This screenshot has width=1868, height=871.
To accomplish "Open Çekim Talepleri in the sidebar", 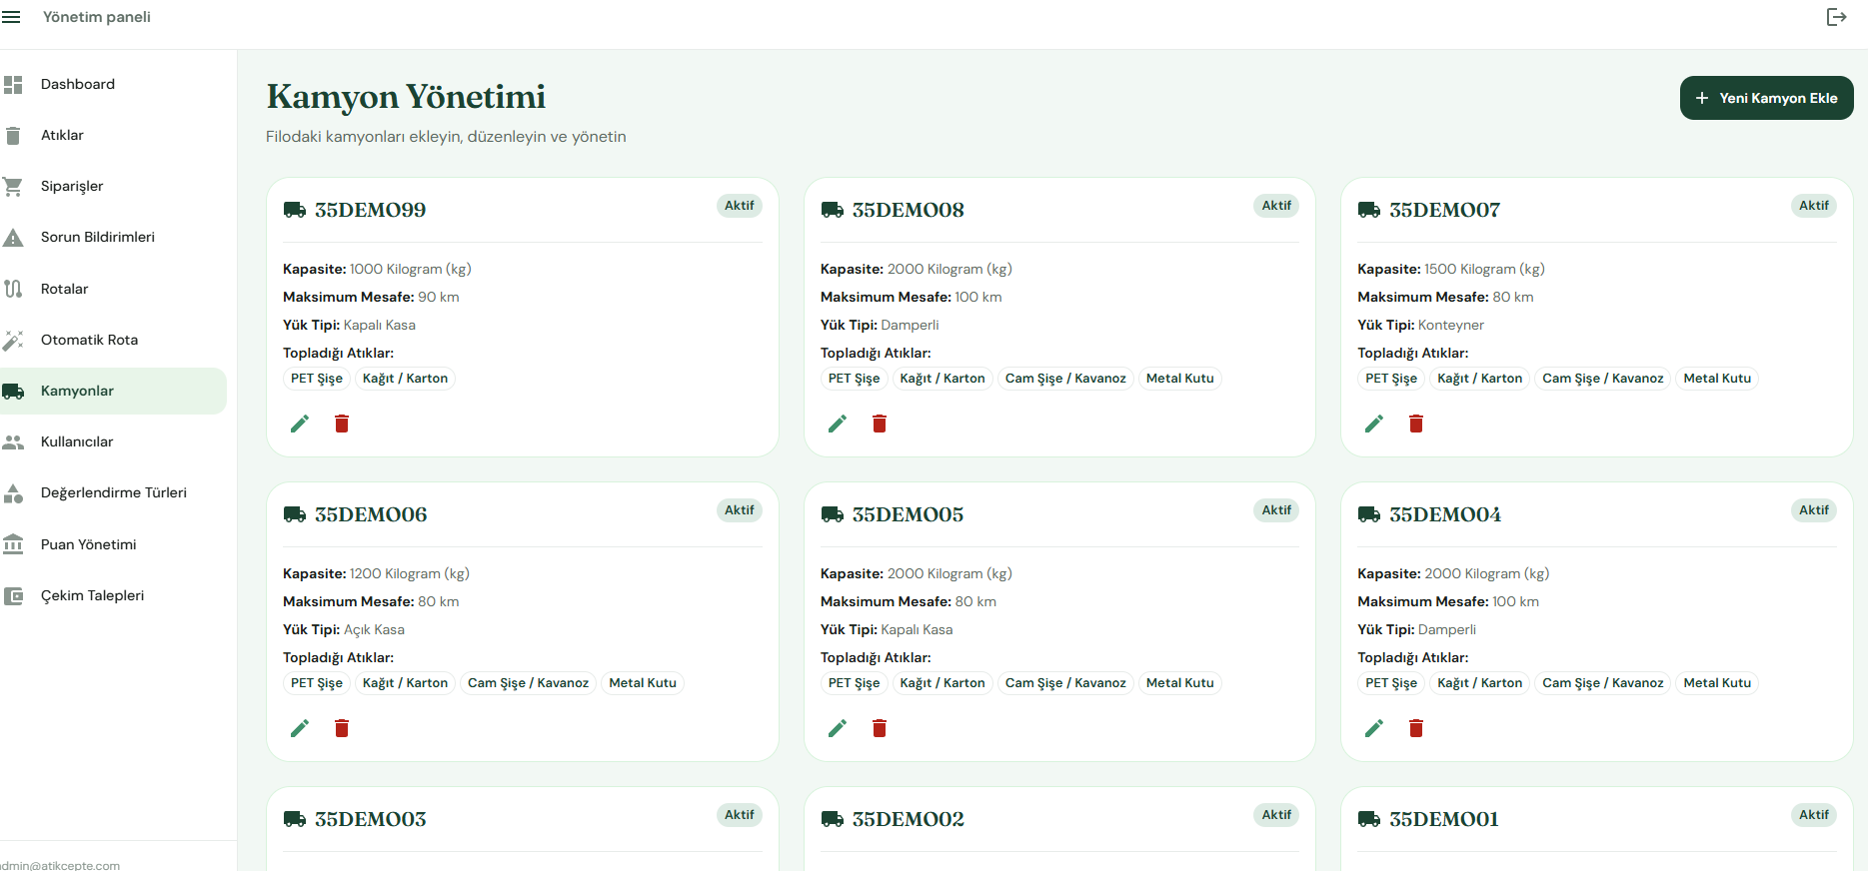I will [x=113, y=595].
